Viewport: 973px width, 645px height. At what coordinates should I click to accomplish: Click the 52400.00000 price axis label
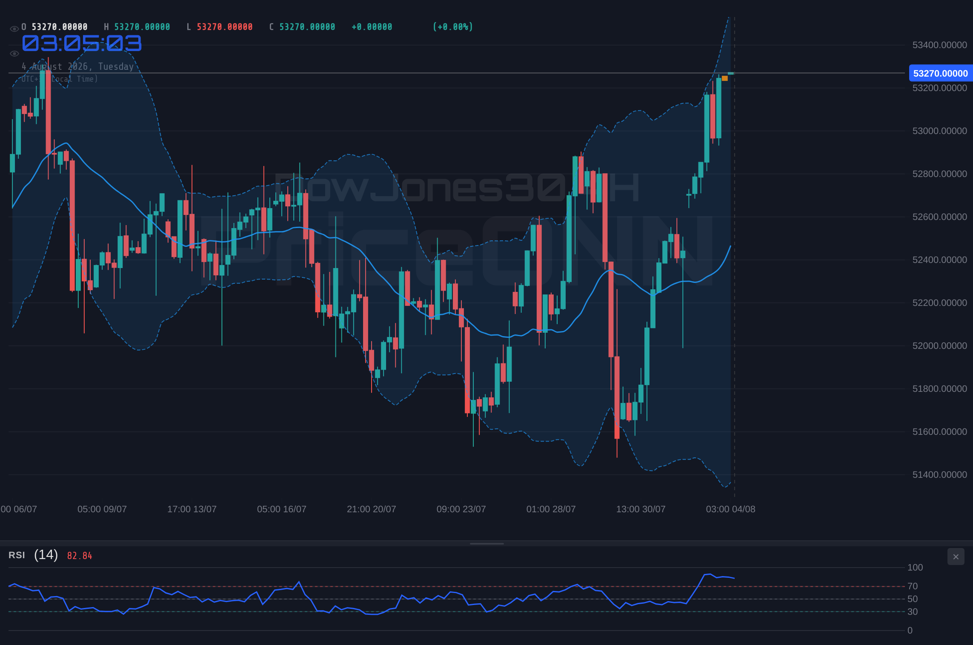[940, 260]
